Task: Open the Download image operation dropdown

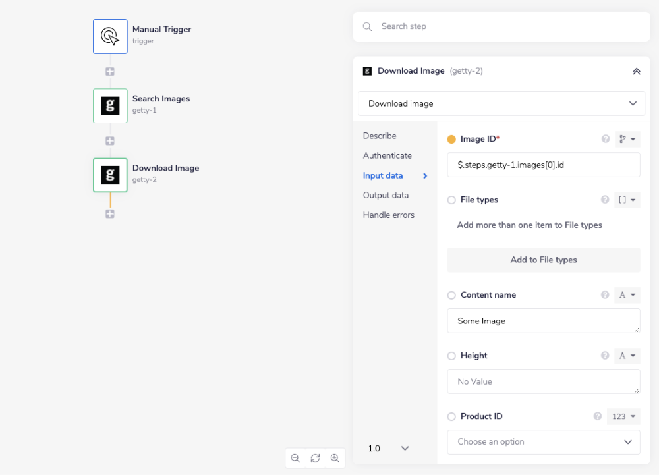Action: pyautogui.click(x=501, y=103)
